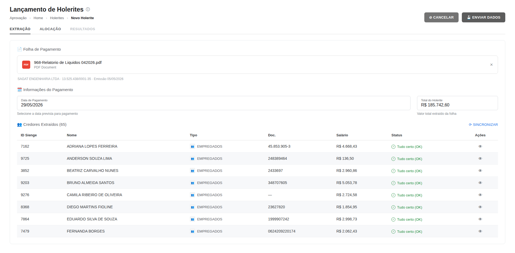The height and width of the screenshot is (253, 515).
Task: Click the Credores Extraídos people icon
Action: pyautogui.click(x=19, y=124)
